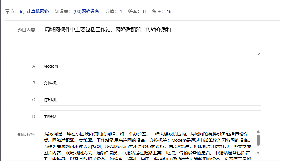Click the 答案 answer value B
The width and height of the screenshot is (284, 161).
pos(144,11)
